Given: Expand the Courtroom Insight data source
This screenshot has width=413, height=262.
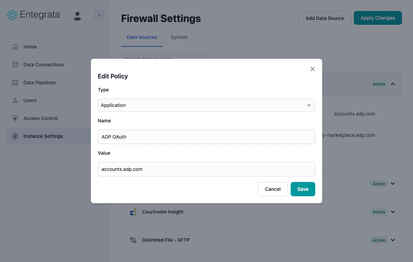Looking at the screenshot, I should 393,212.
